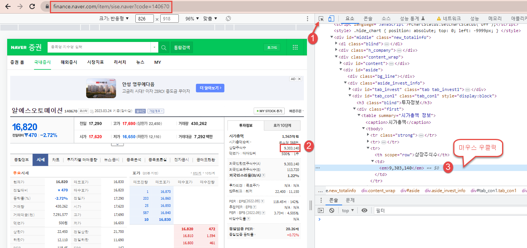Click the viewport height field 918
The image size is (527, 248).
tap(169, 18)
